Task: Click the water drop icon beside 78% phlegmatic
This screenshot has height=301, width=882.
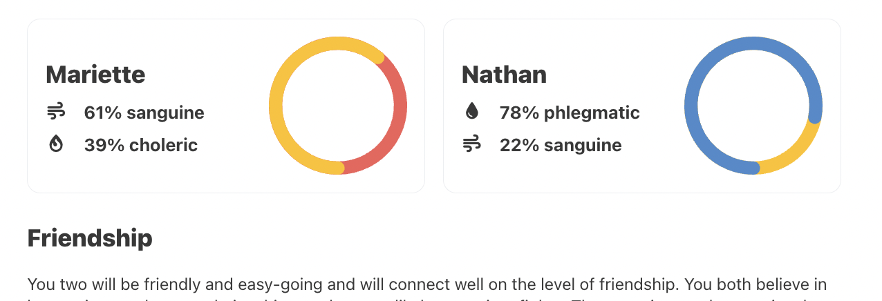Action: [x=472, y=112]
